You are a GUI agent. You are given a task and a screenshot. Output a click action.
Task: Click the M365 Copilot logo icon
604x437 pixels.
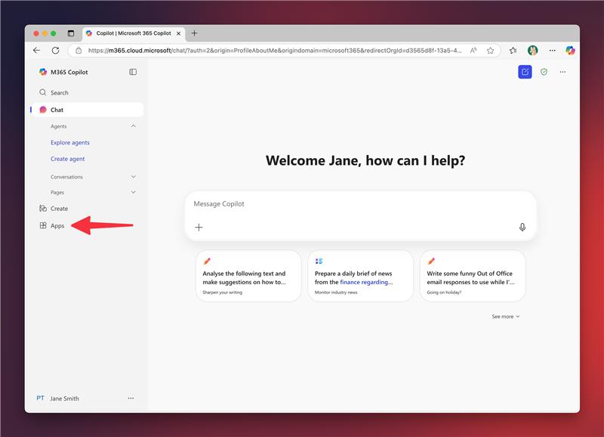click(43, 72)
